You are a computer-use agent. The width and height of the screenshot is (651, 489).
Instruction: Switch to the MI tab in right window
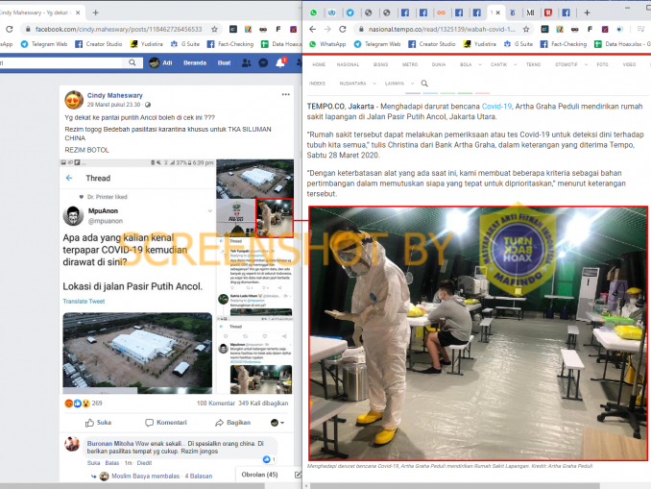pyautogui.click(x=530, y=12)
